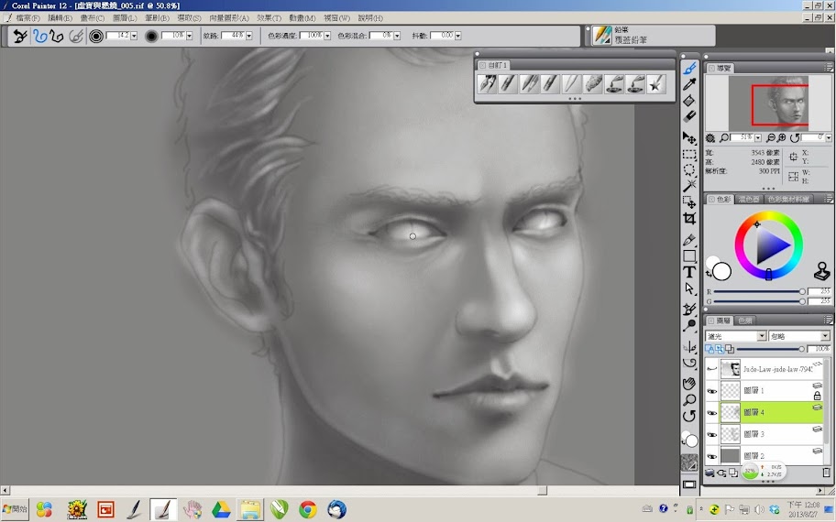Hide layer 圖層 1
This screenshot has height=522, width=836.
(711, 391)
